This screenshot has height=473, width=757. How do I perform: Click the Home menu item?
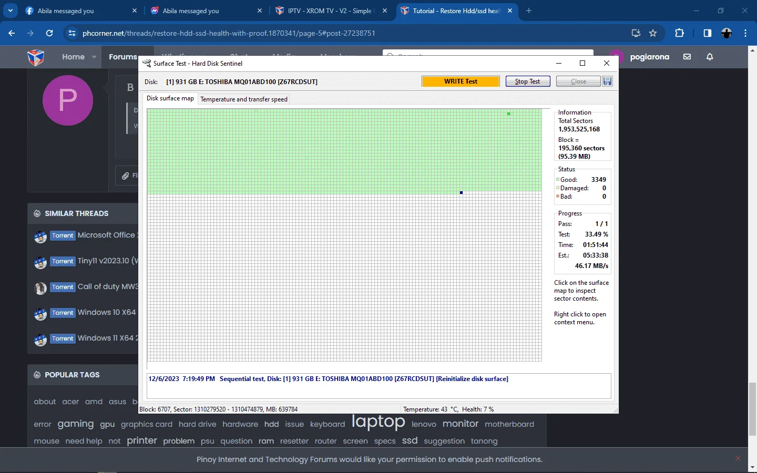point(73,57)
